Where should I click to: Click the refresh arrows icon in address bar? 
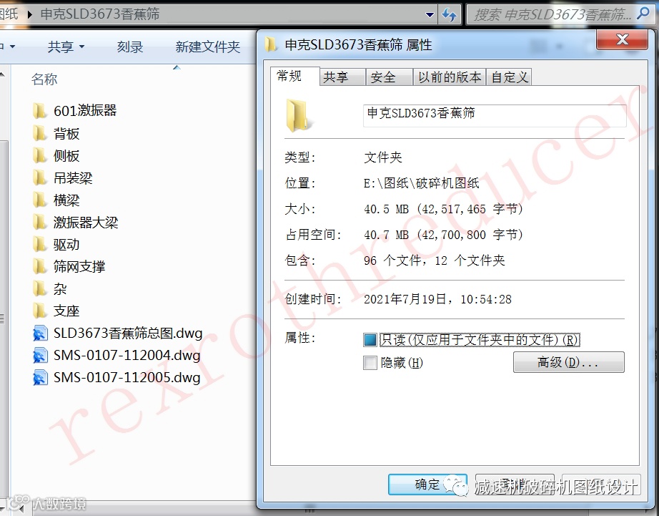click(450, 15)
